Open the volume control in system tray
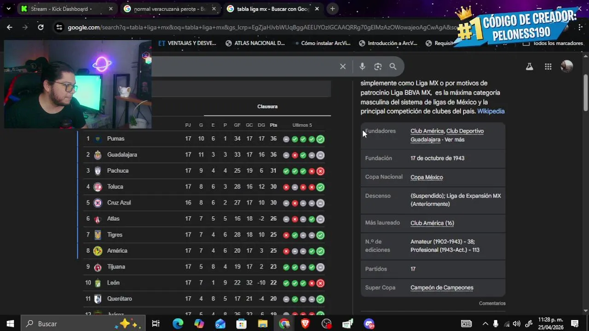 (517, 324)
